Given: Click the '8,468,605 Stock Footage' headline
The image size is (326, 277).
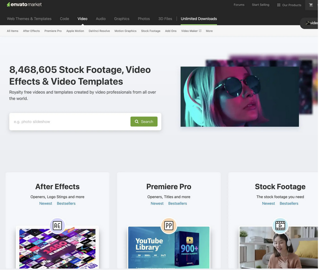Looking at the screenshot, I should point(80,76).
